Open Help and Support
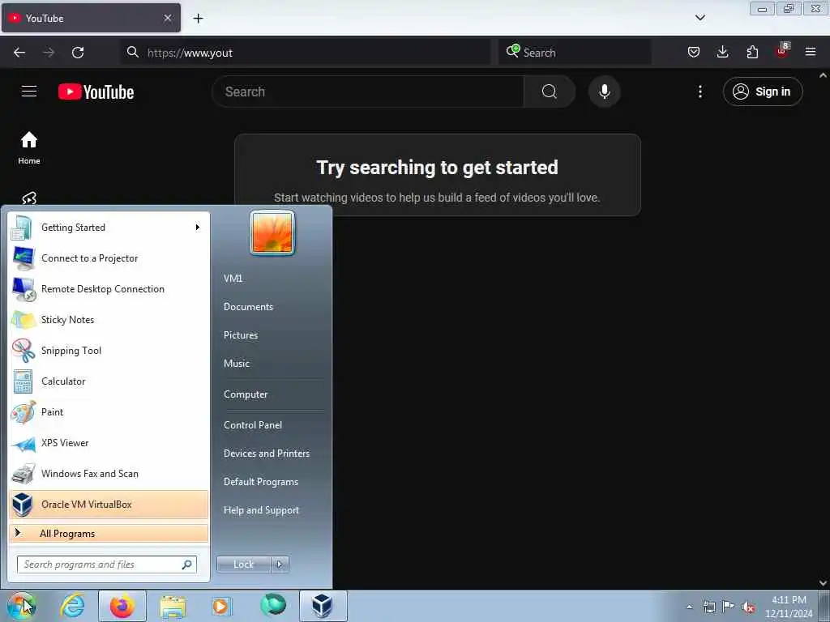Image resolution: width=830 pixels, height=622 pixels. 261,510
